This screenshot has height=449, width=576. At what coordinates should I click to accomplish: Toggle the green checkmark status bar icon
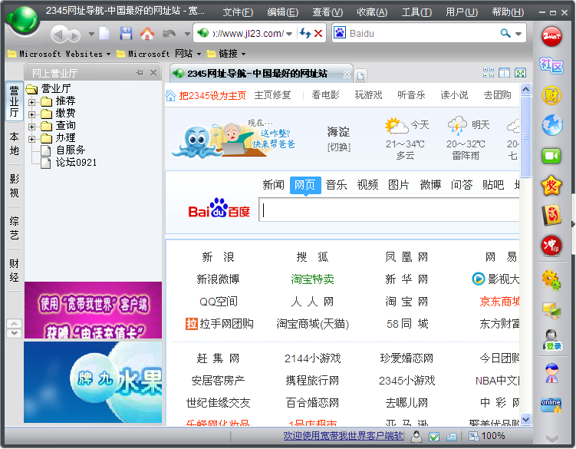434,437
